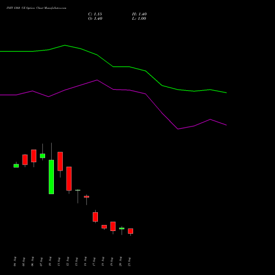Click the high value "H: 1.40"

[x=139, y=14]
